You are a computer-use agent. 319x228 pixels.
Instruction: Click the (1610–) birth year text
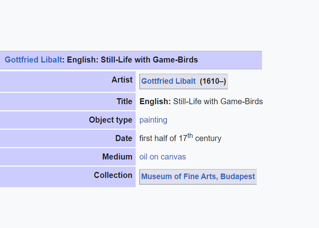pos(213,81)
